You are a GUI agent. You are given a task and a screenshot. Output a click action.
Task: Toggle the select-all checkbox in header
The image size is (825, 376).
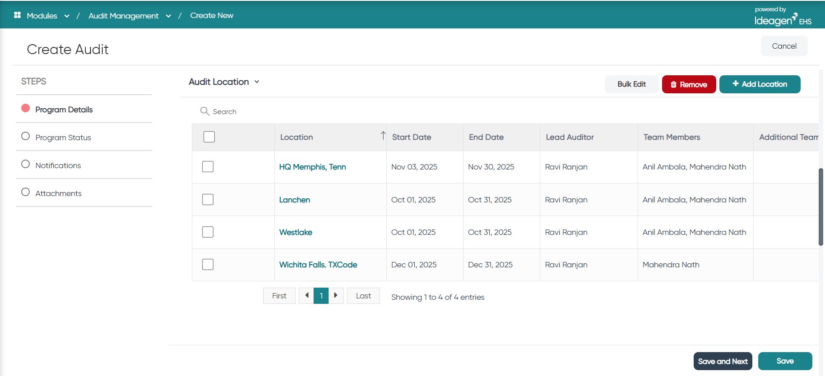point(209,137)
